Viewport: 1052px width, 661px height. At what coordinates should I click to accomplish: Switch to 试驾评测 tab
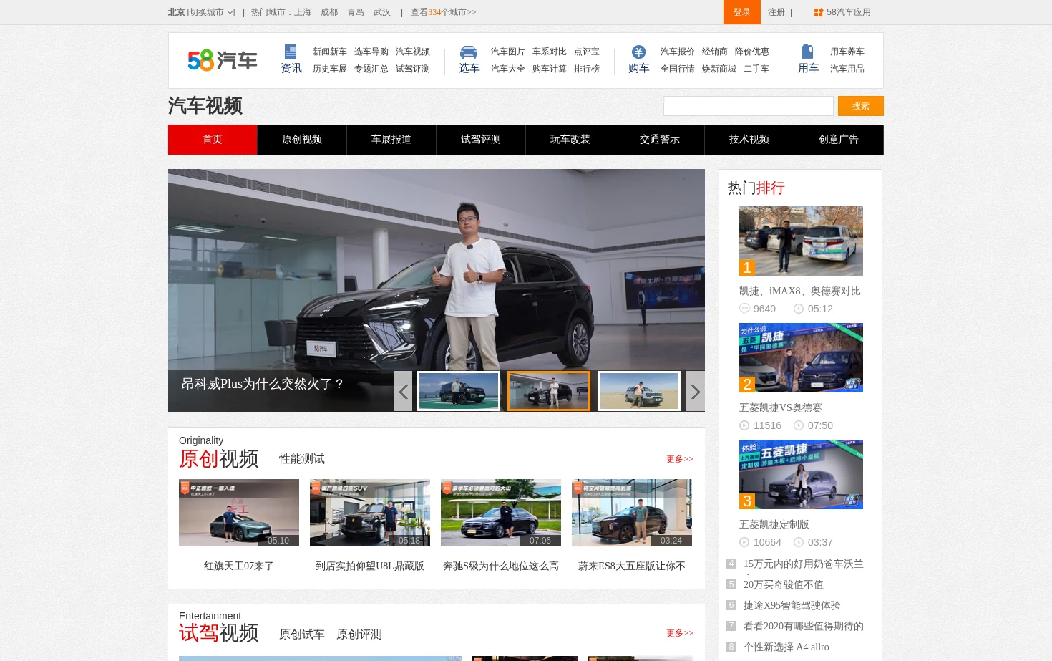(x=481, y=140)
